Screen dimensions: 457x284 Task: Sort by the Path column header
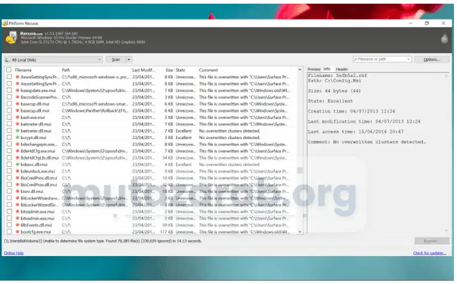point(66,70)
